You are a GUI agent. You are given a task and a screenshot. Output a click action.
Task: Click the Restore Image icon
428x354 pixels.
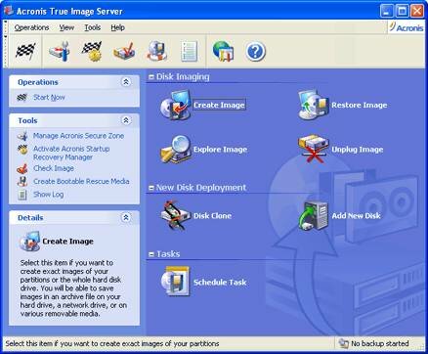click(x=313, y=105)
